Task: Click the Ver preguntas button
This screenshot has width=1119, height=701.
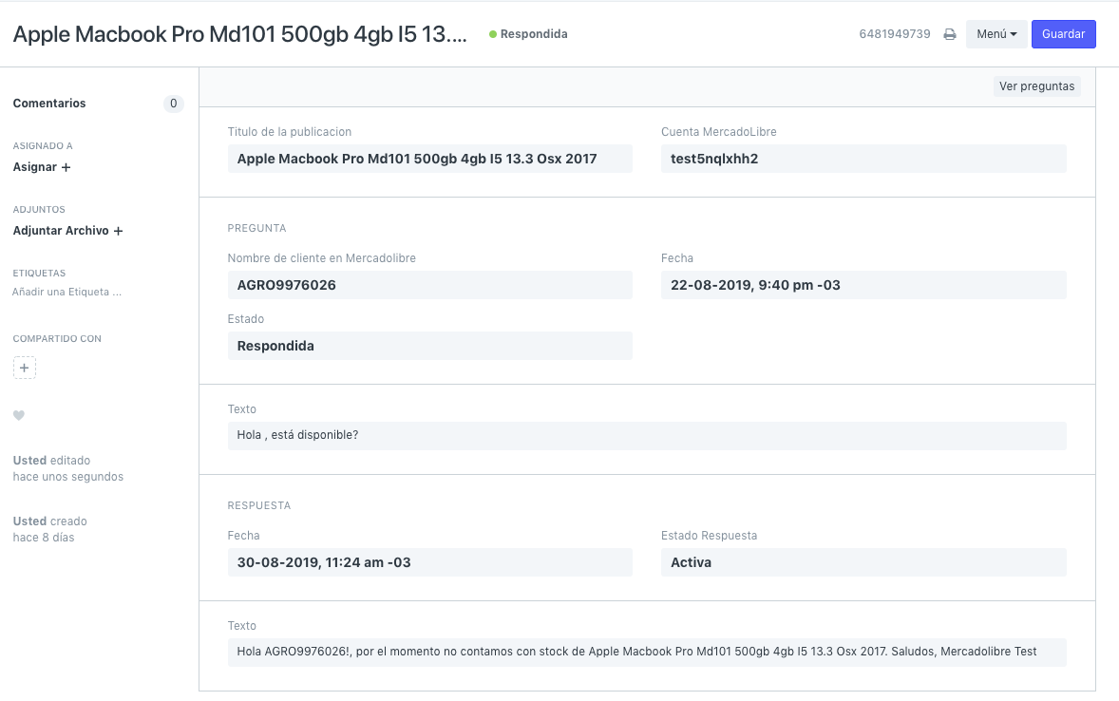Action: [x=1036, y=86]
